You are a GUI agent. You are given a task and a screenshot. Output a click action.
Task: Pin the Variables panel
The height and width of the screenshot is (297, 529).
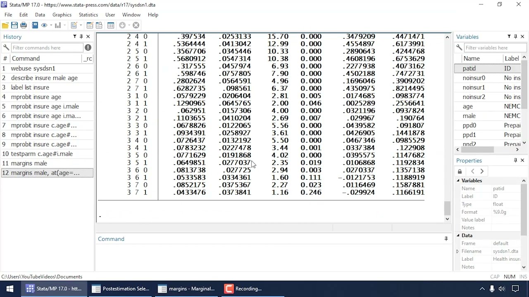click(516, 37)
